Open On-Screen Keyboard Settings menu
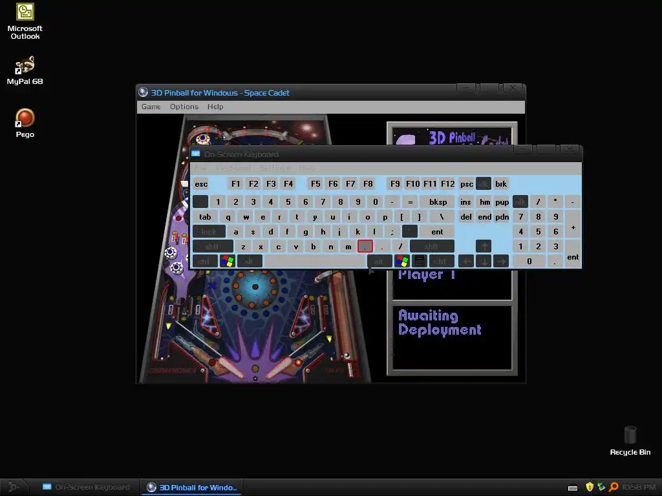The image size is (662, 496). point(275,168)
